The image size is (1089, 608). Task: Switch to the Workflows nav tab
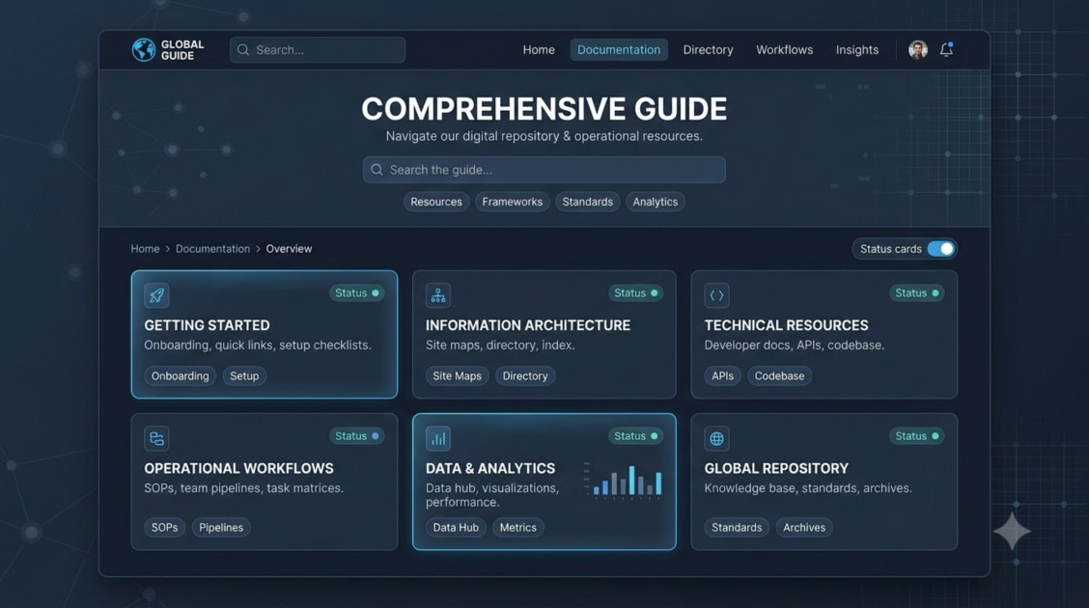point(784,50)
